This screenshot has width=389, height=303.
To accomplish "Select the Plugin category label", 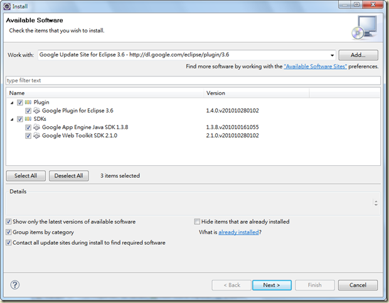I will pyautogui.click(x=41, y=102).
